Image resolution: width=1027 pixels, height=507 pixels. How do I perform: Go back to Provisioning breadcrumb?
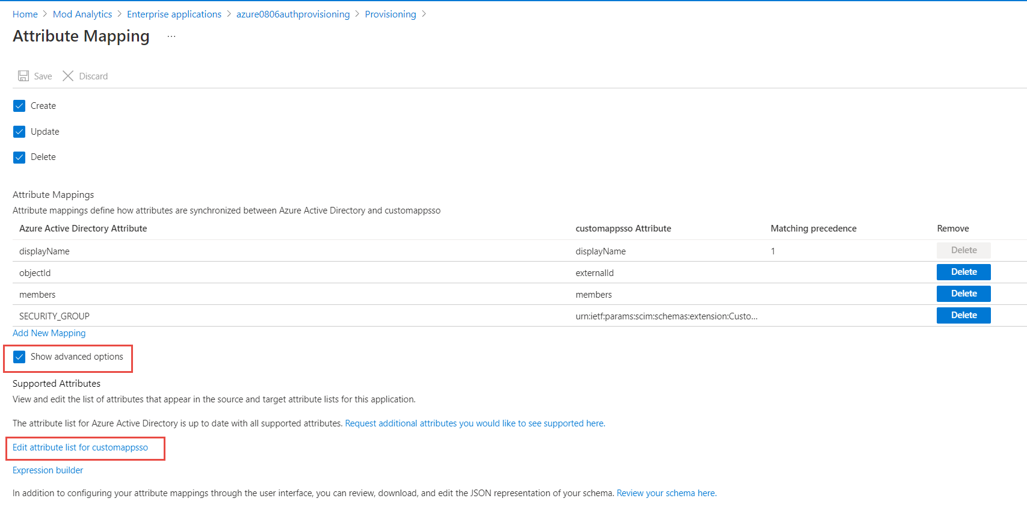point(390,14)
